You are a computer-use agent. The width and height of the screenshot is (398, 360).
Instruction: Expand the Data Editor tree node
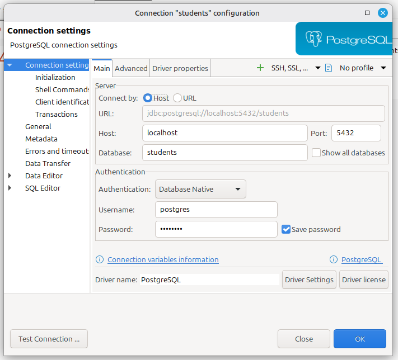pyautogui.click(x=10, y=176)
